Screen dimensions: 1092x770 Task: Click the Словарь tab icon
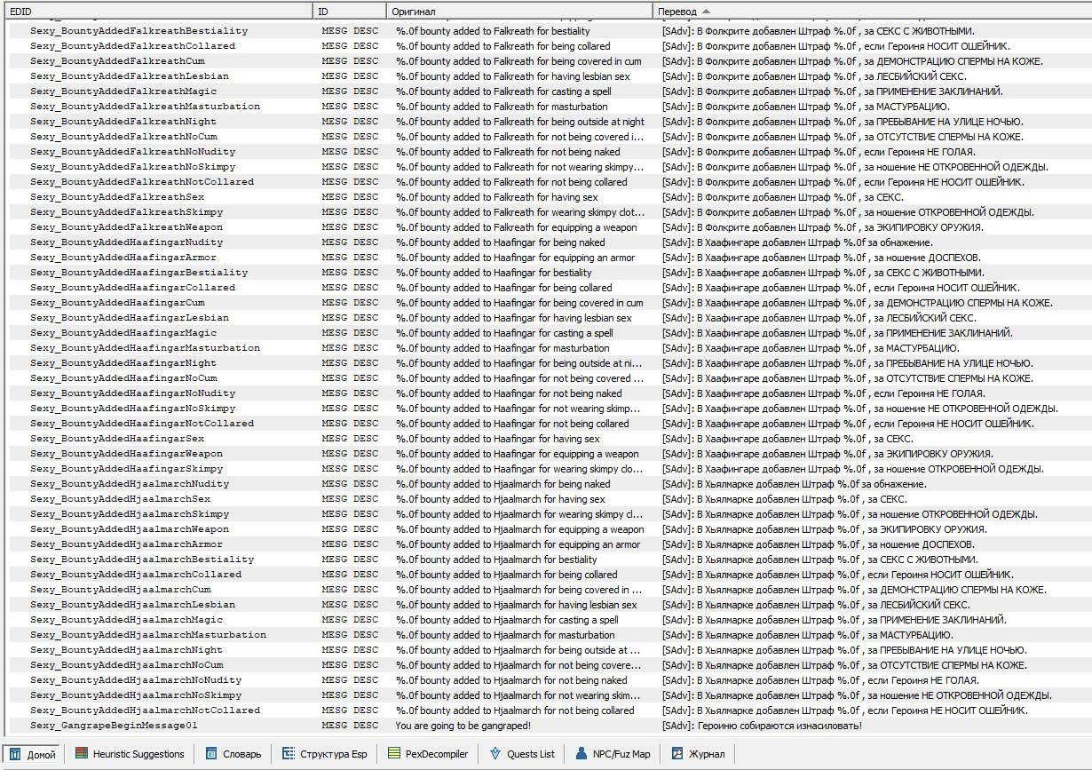pyautogui.click(x=211, y=754)
